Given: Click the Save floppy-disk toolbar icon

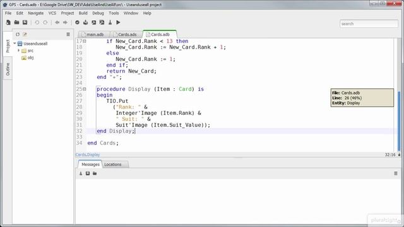Looking at the screenshot, I should [x=25, y=23].
